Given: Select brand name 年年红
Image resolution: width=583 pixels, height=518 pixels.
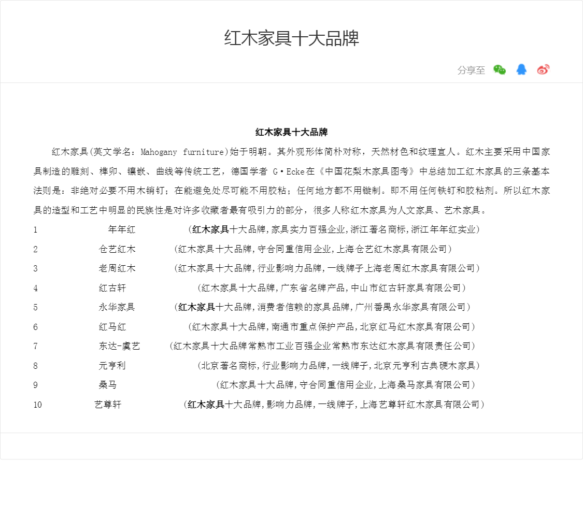Looking at the screenshot, I should click(x=122, y=229).
